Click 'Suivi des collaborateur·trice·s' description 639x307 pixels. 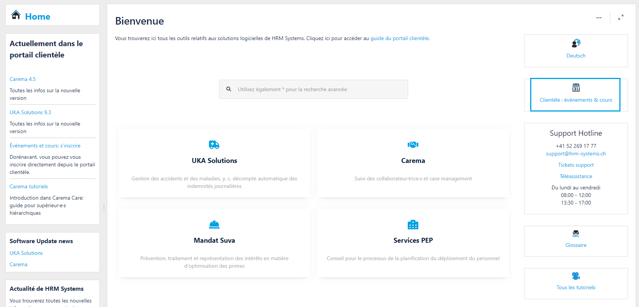[x=413, y=178]
